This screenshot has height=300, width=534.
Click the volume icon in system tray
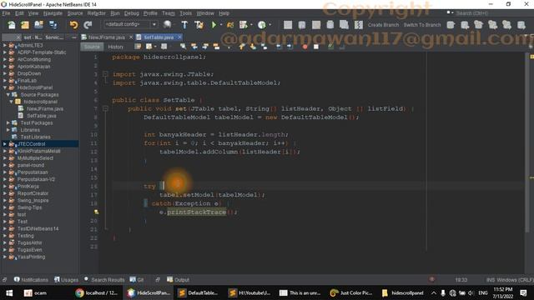(x=471, y=293)
